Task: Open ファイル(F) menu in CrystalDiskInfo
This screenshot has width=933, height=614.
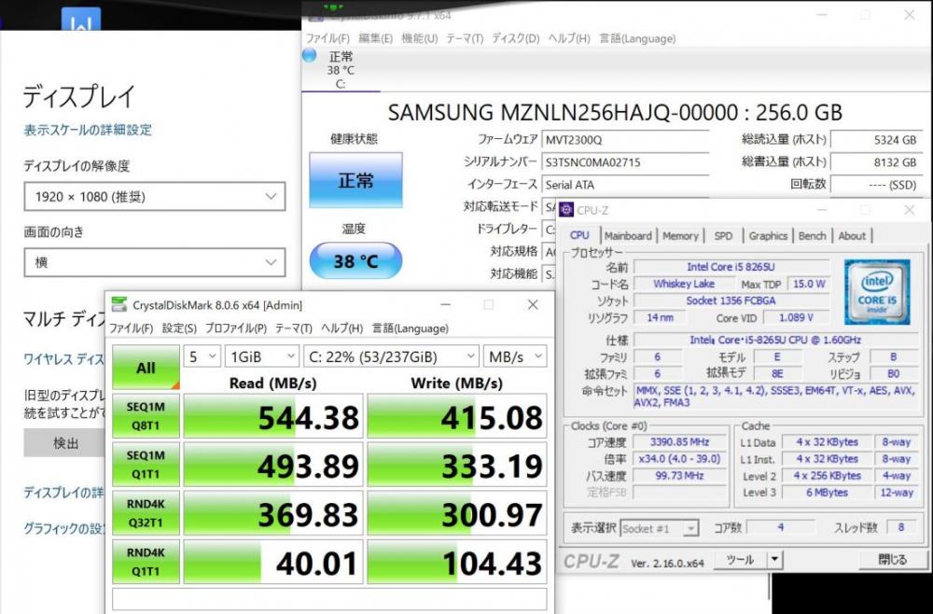Action: point(327,38)
